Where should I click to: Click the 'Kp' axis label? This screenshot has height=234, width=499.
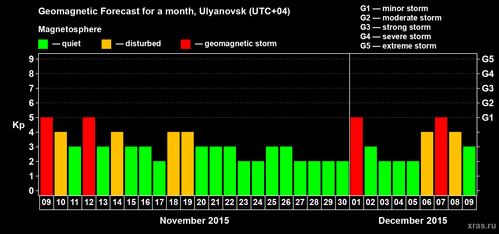tap(18, 125)
